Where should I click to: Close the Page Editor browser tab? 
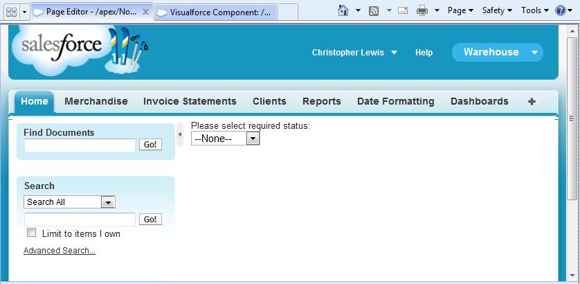click(146, 12)
